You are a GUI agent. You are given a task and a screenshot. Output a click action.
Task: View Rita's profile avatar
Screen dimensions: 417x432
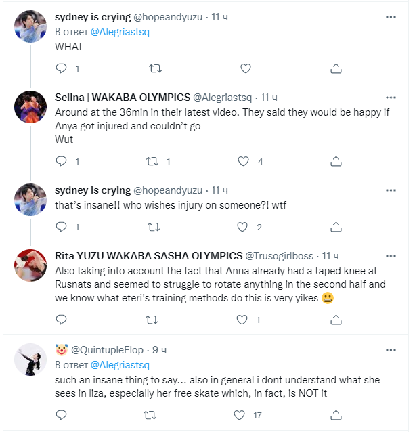pos(30,265)
